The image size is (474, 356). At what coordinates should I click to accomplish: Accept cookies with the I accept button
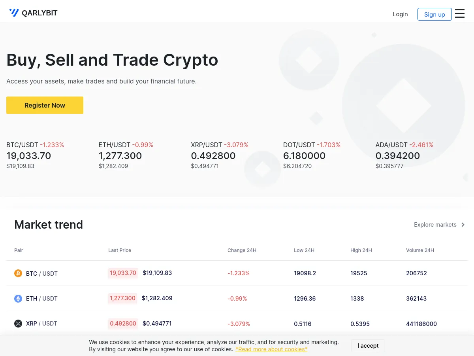pos(368,345)
